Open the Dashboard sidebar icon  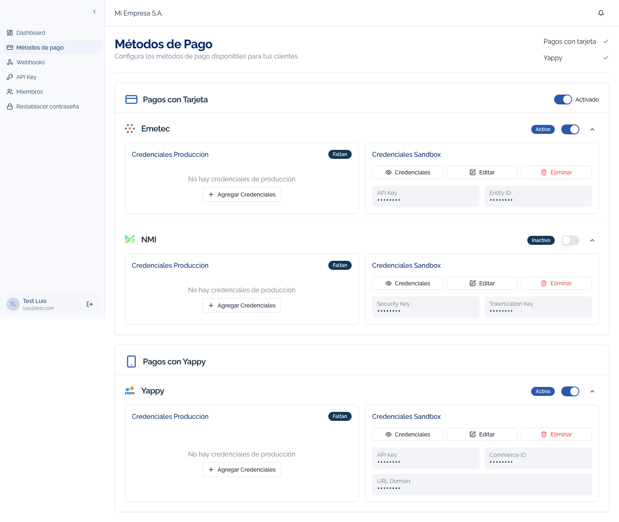(10, 33)
